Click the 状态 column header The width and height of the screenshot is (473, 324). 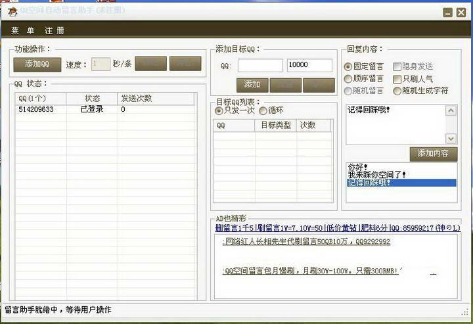(x=92, y=99)
